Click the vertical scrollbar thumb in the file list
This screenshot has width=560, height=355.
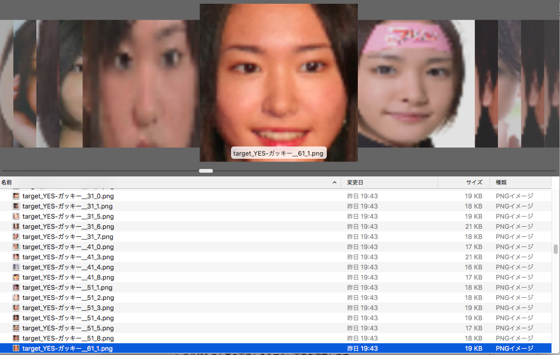[x=556, y=250]
